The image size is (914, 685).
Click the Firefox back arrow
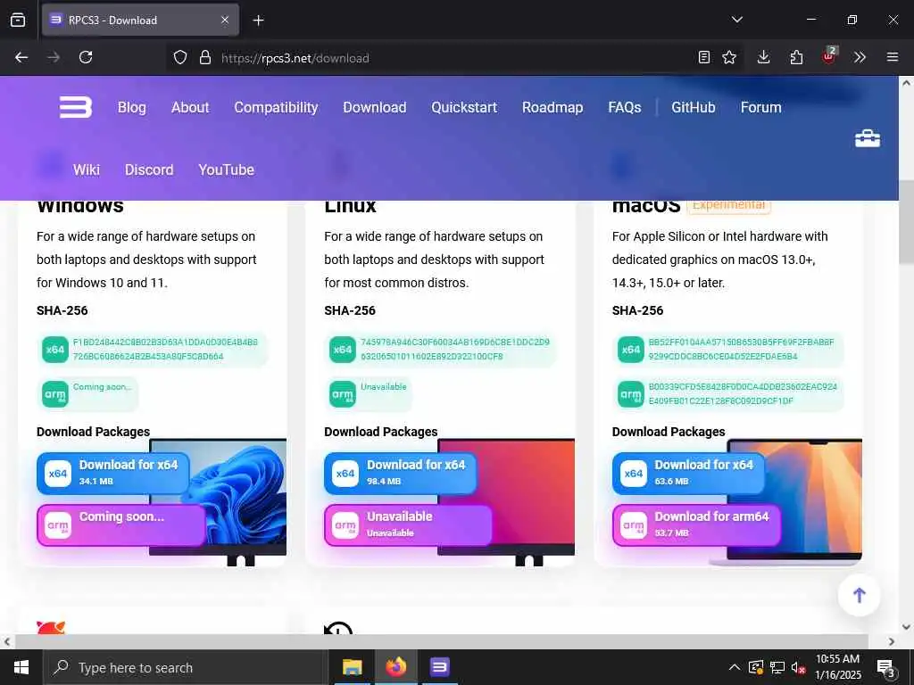pos(21,57)
